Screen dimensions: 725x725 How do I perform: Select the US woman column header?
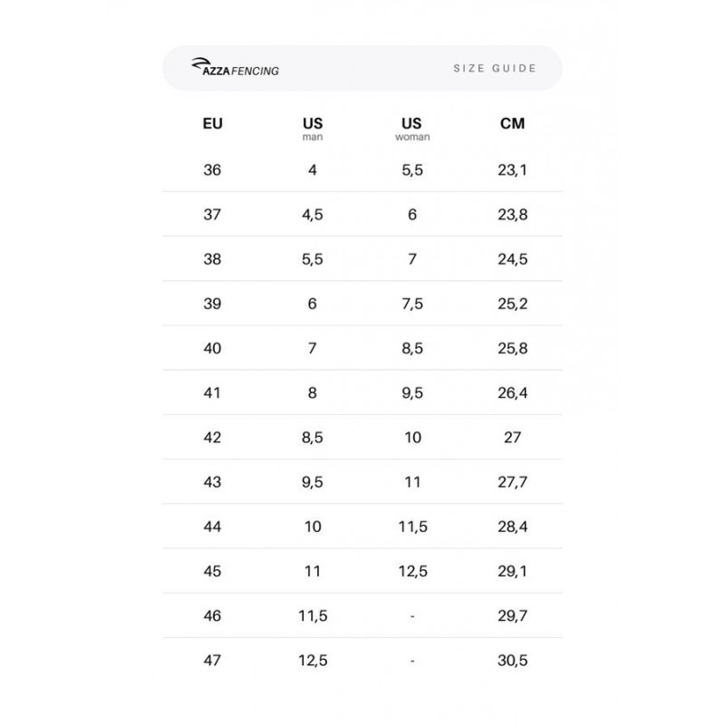[412, 129]
